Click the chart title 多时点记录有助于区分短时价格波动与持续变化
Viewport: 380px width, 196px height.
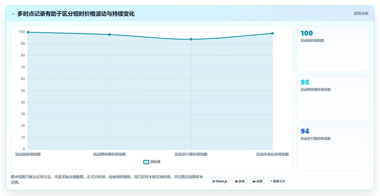pos(76,14)
